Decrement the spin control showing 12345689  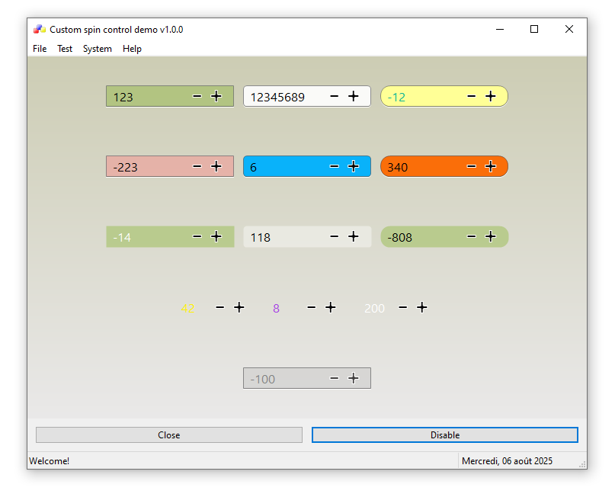(335, 96)
